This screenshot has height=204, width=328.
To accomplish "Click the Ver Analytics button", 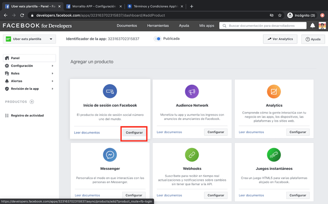I will click(280, 39).
